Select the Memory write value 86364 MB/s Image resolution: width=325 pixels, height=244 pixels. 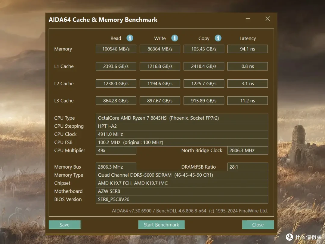(160, 49)
